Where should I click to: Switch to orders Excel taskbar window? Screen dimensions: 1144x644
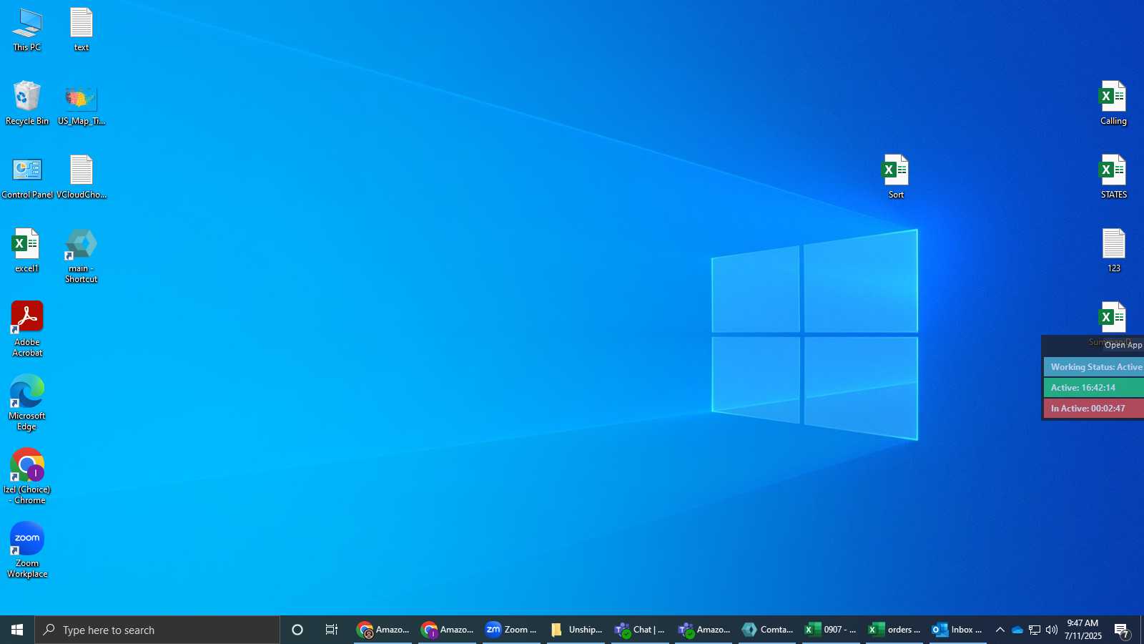tap(894, 630)
